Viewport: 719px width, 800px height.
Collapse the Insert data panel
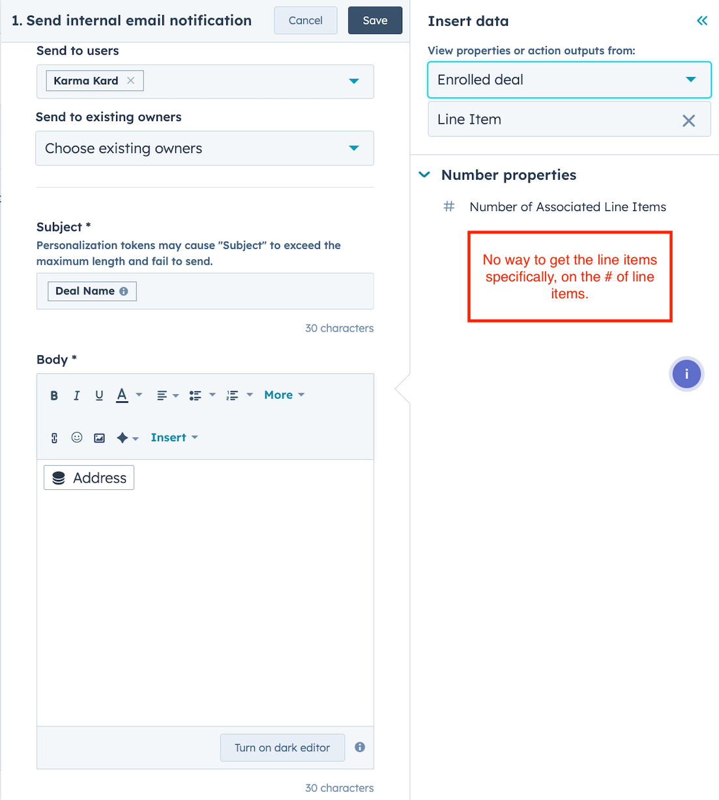click(x=702, y=20)
